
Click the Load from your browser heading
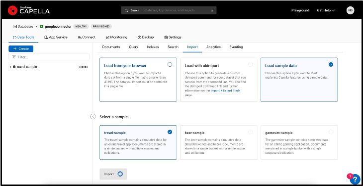[x=125, y=66]
